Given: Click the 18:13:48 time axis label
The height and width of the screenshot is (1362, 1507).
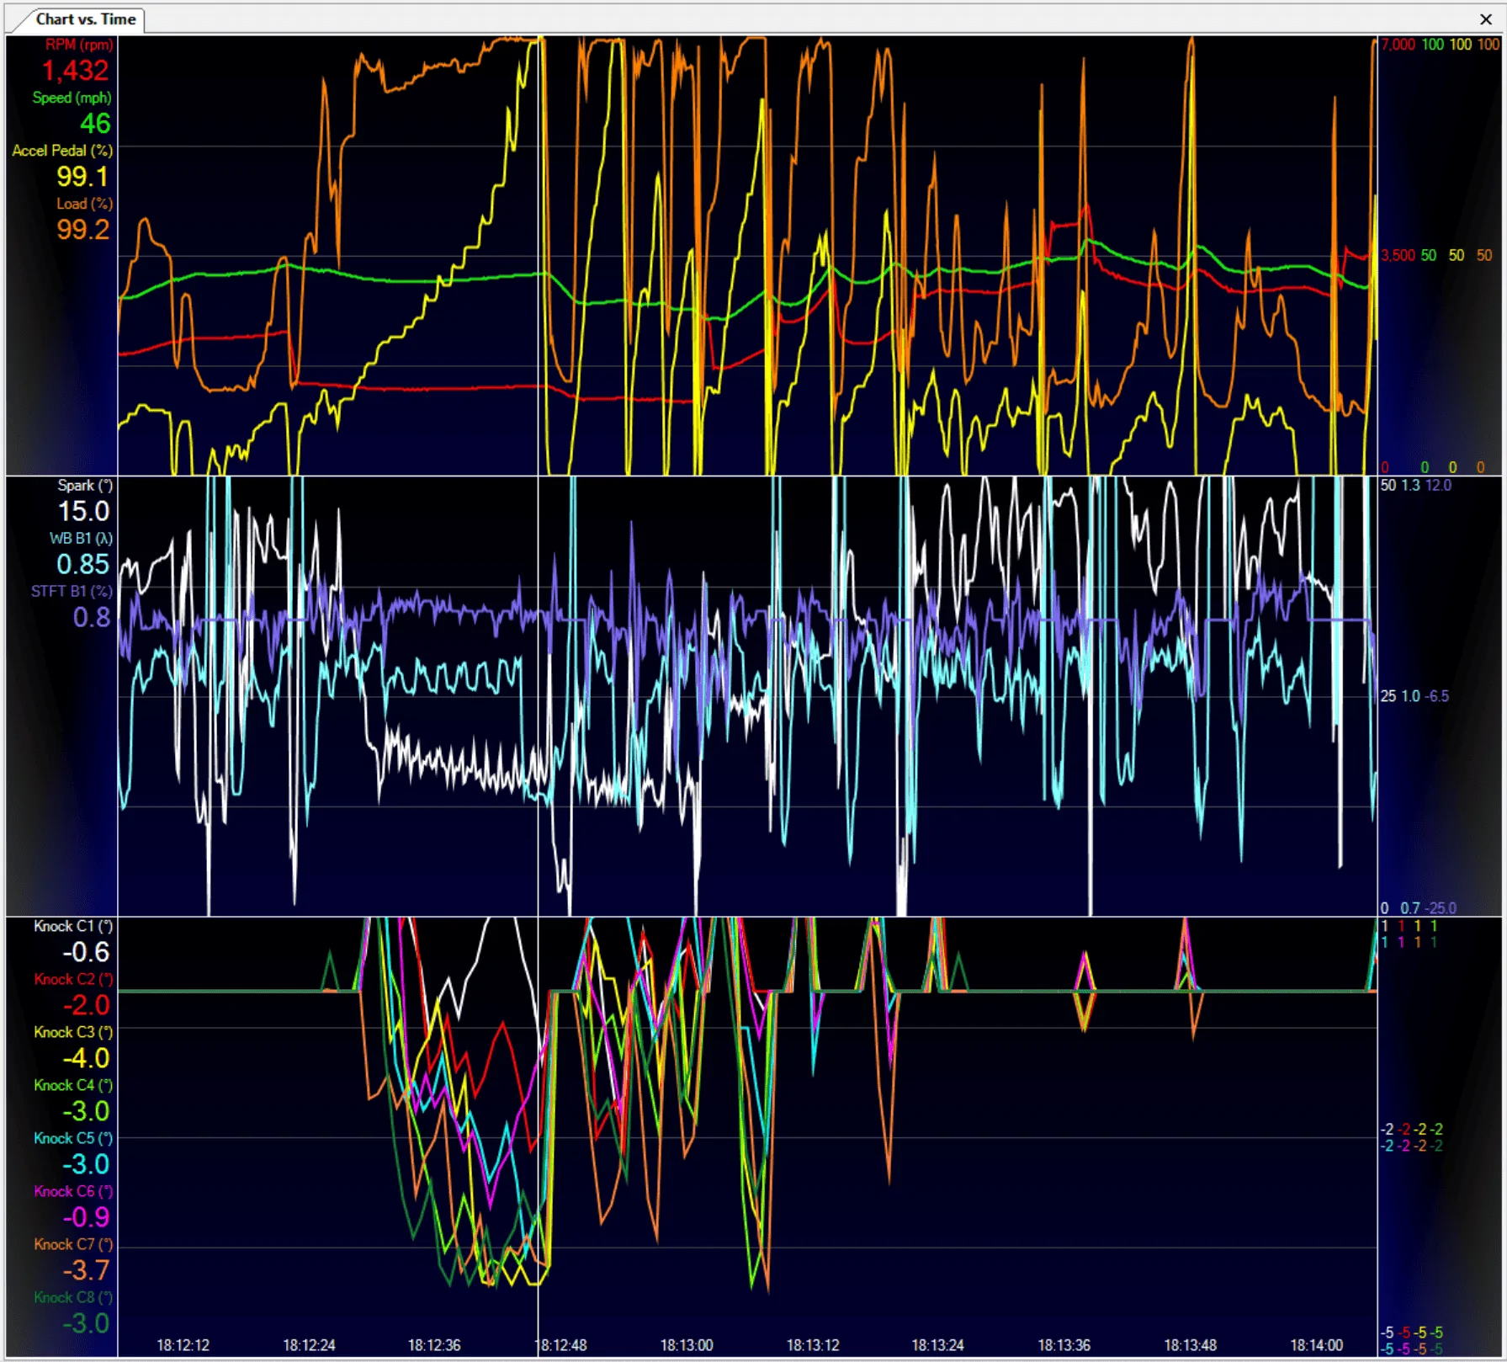Looking at the screenshot, I should (x=1191, y=1345).
